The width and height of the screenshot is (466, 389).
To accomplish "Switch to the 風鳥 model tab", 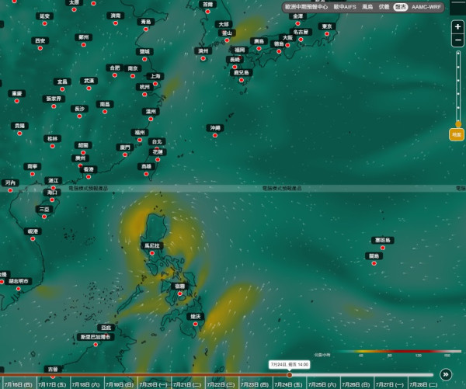I will (x=367, y=7).
